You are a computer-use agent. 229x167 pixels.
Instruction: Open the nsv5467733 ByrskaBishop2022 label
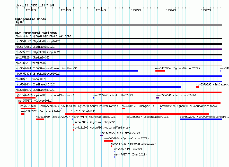[x=133, y=144]
